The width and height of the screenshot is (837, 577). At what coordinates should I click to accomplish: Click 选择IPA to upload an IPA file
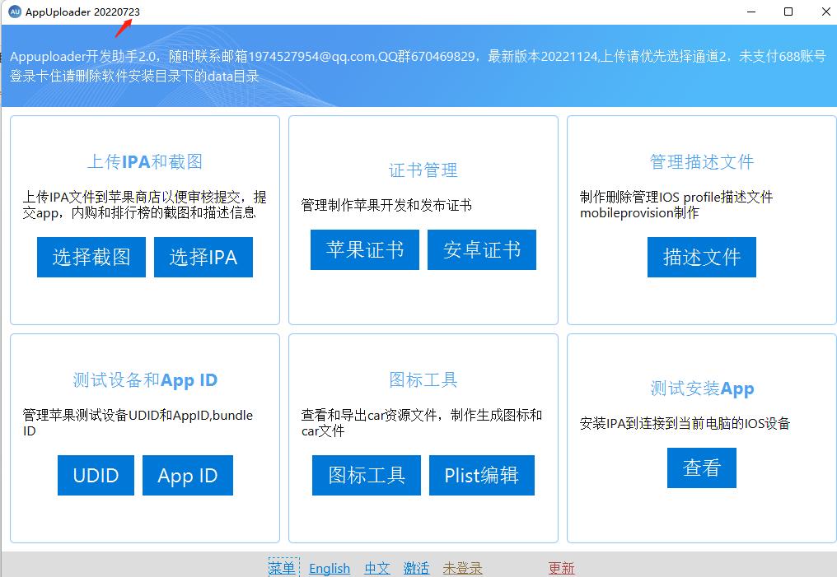coord(203,257)
